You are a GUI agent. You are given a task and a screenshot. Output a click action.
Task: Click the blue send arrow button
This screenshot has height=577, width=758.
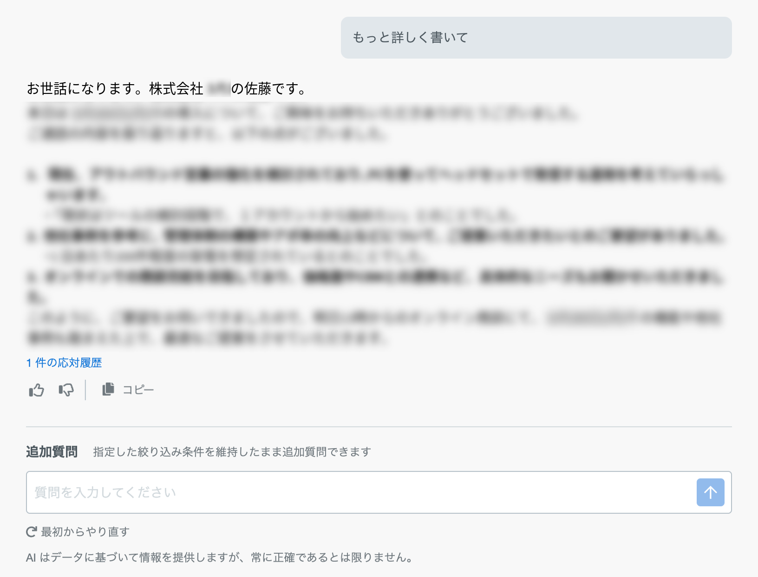point(710,492)
